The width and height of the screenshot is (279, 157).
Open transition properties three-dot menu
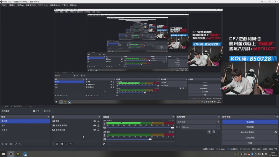(218, 132)
